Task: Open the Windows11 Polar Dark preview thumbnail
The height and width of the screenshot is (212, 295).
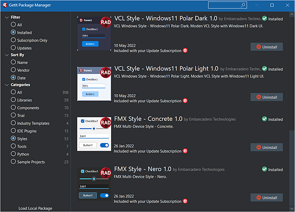Action: tap(94, 33)
